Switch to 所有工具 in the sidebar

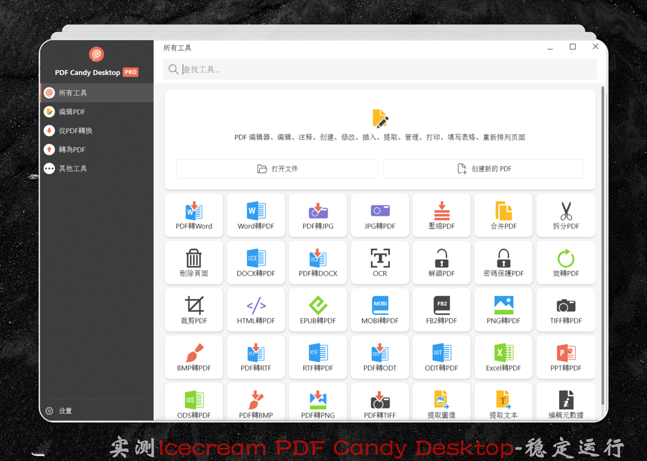[x=97, y=93]
